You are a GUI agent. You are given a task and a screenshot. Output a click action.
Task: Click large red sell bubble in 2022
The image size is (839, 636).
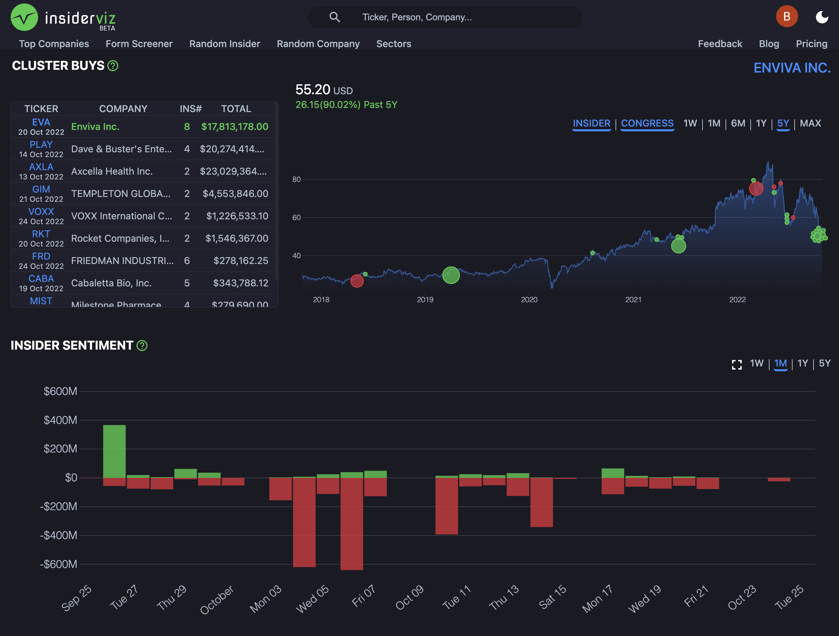click(x=756, y=188)
